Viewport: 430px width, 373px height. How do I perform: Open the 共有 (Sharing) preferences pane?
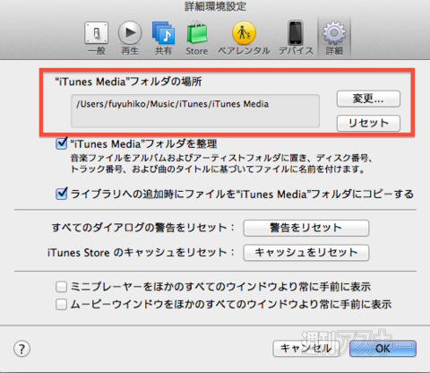click(163, 39)
